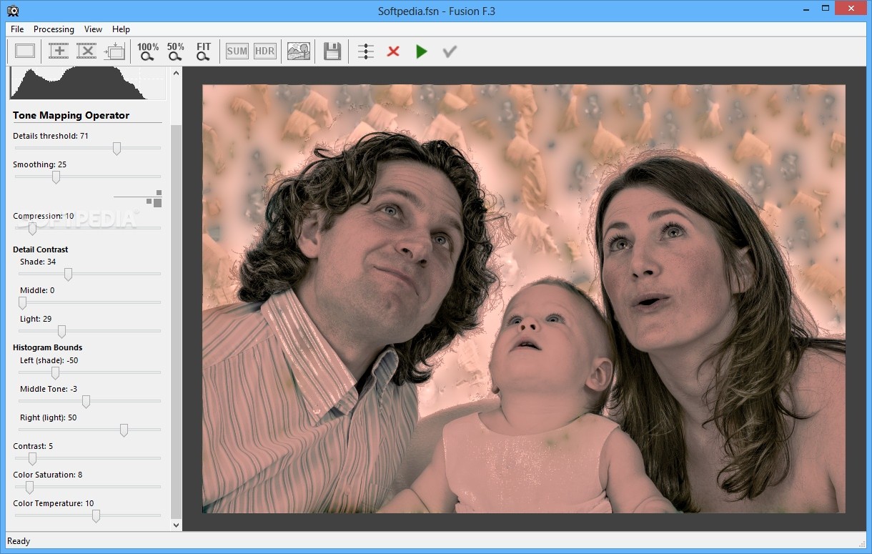Fit image to window with FIT icon

[204, 51]
